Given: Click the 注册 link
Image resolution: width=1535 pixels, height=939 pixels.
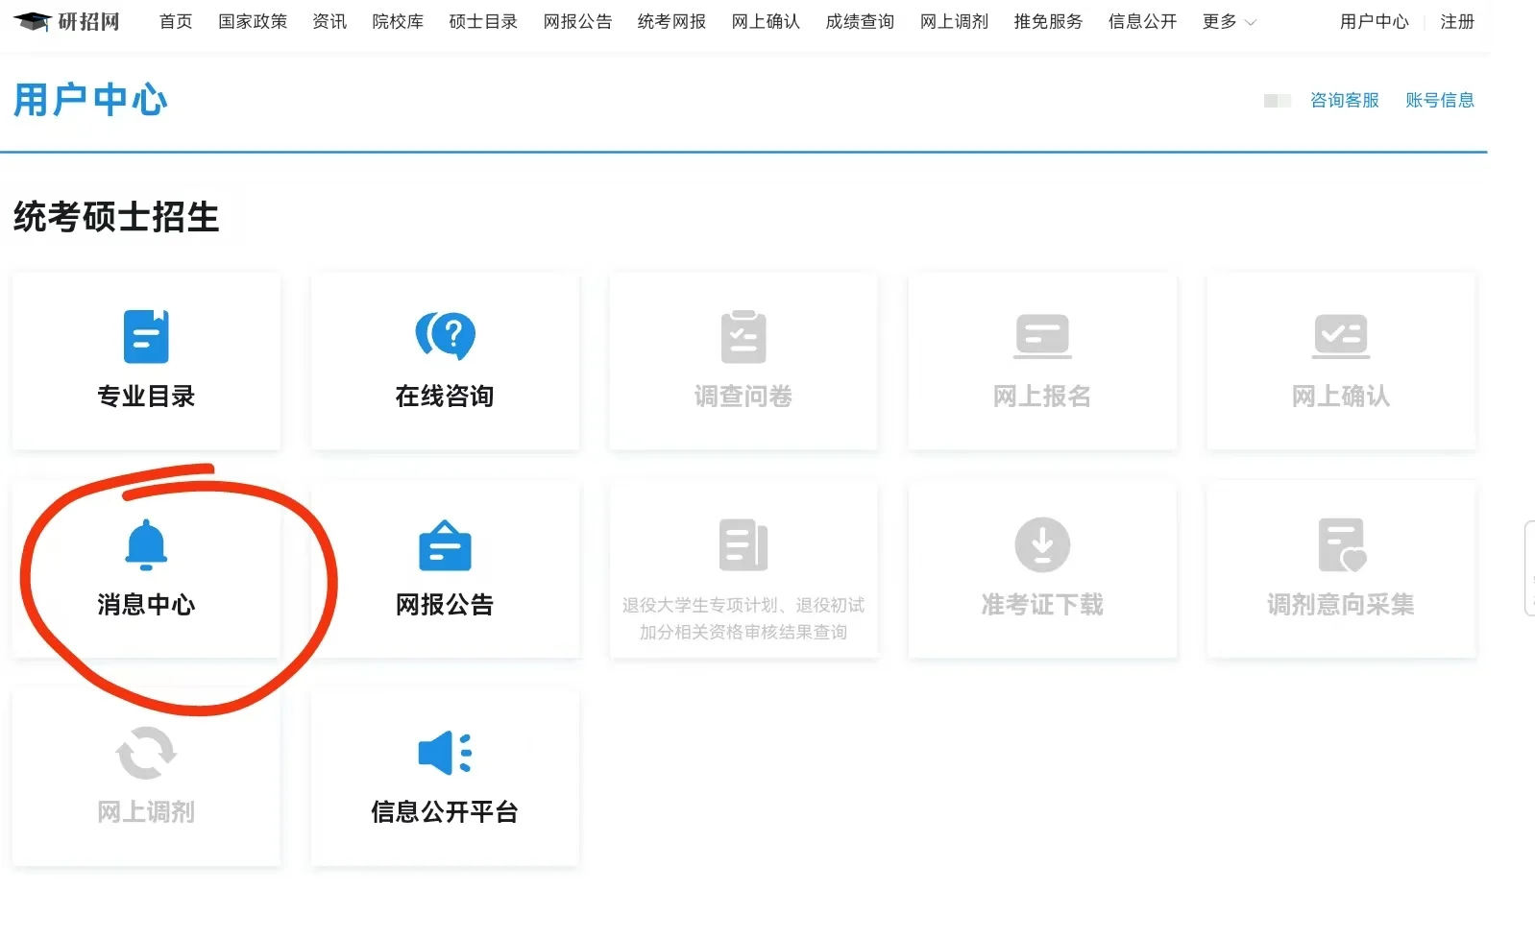Looking at the screenshot, I should tap(1457, 21).
